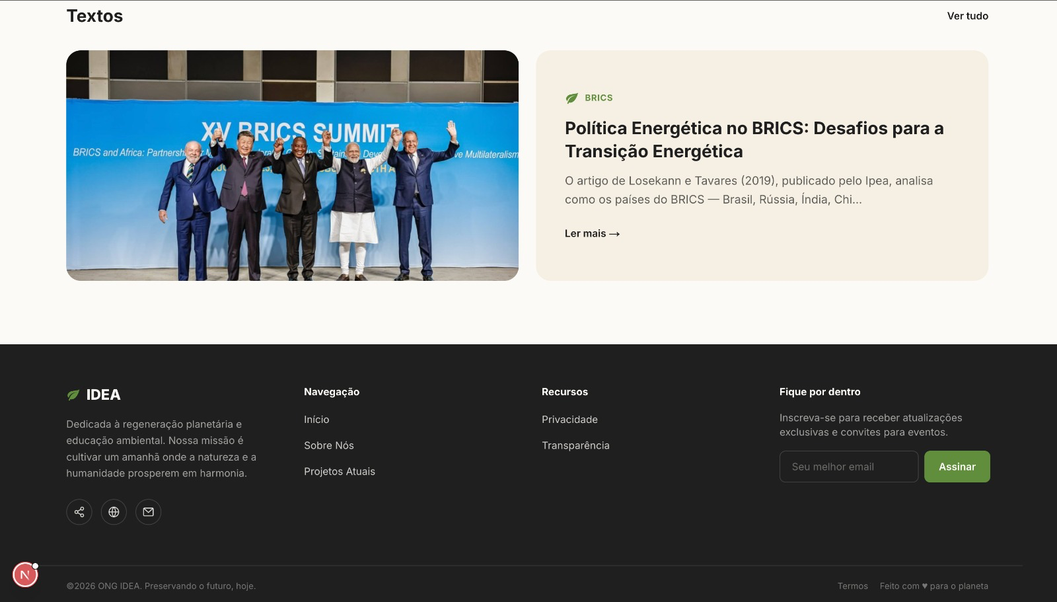1057x602 pixels.
Task: Click the Textos section heading
Action: pos(94,16)
